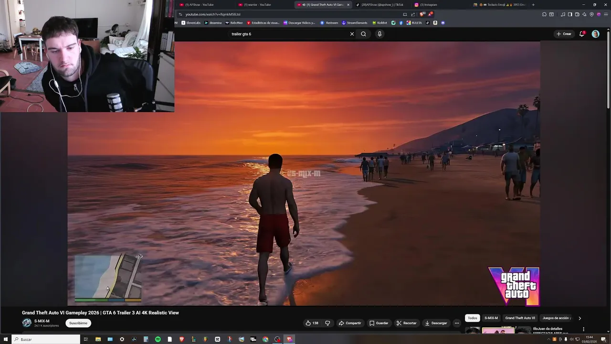Start voice search with the microphone icon

click(379, 34)
